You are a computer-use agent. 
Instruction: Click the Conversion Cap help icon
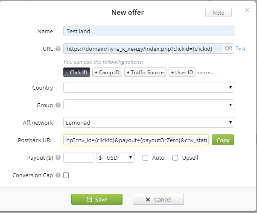(58, 175)
